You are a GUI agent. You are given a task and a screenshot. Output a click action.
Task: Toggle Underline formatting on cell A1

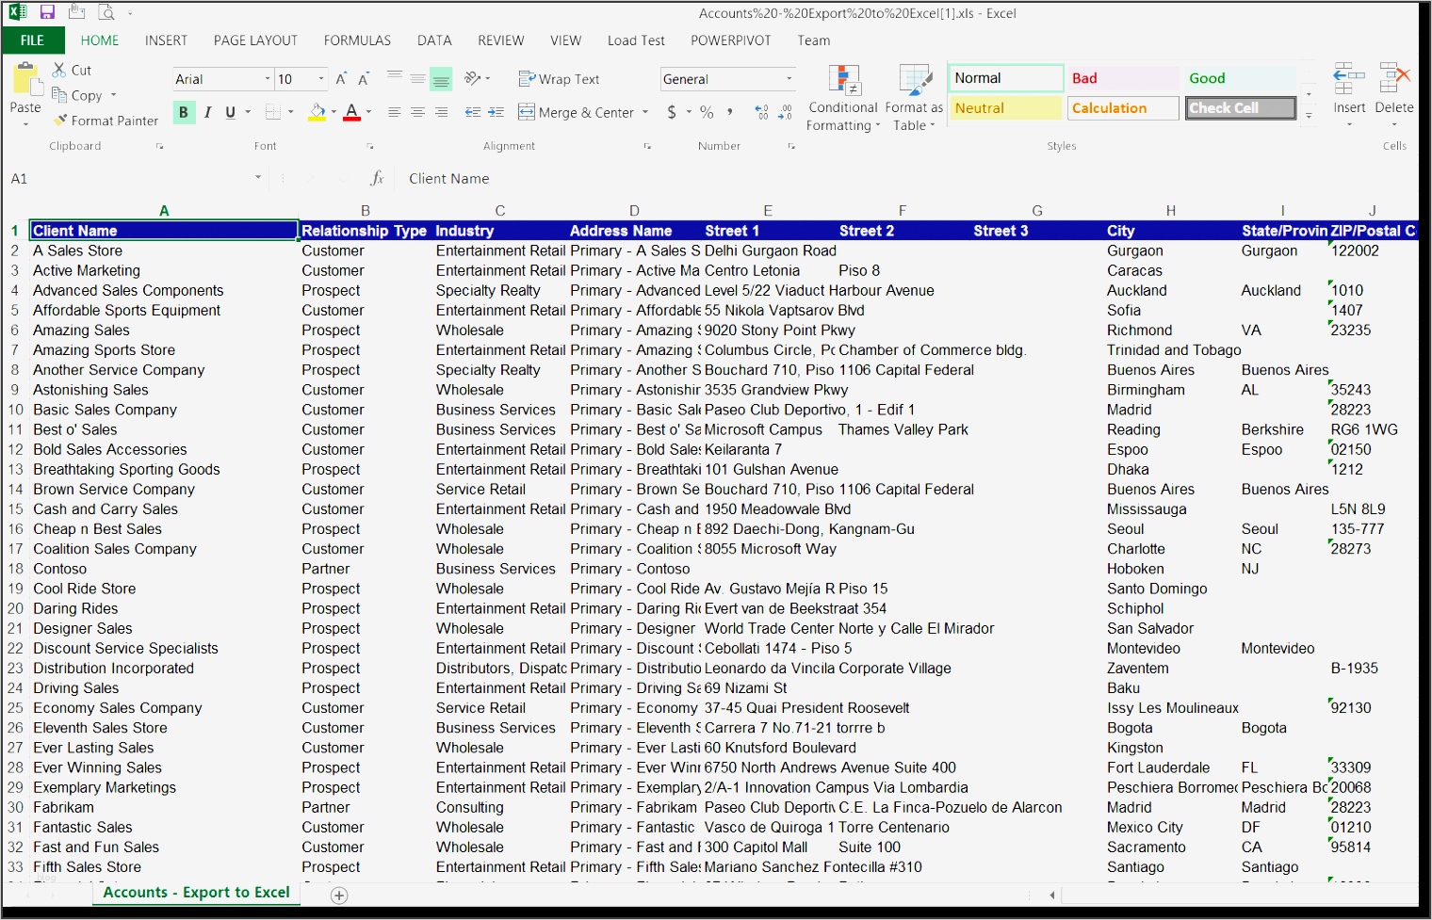pyautogui.click(x=230, y=112)
